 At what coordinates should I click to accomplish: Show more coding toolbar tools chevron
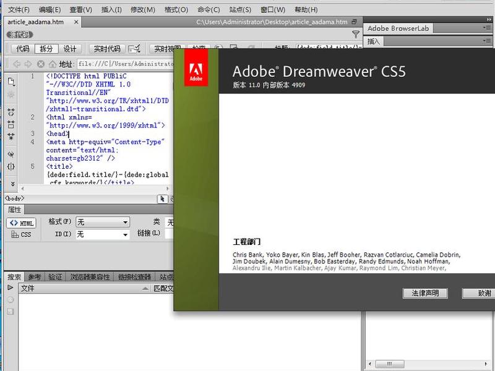(12, 184)
